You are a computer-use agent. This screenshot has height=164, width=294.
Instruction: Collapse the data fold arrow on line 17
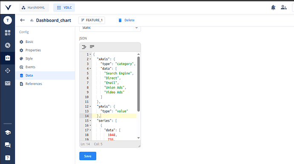tap(90, 130)
